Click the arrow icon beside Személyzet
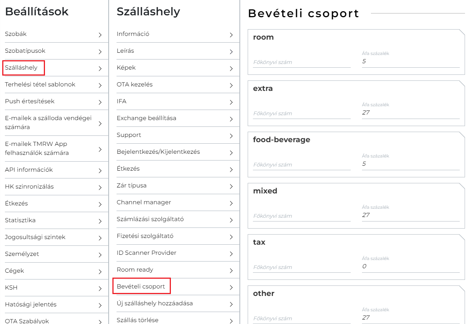The image size is (471, 324). pos(100,255)
